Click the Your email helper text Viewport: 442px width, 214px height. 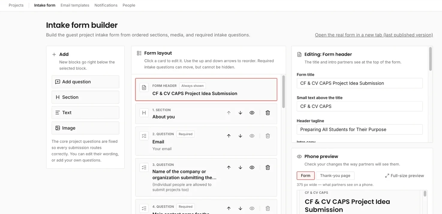tap(162, 149)
